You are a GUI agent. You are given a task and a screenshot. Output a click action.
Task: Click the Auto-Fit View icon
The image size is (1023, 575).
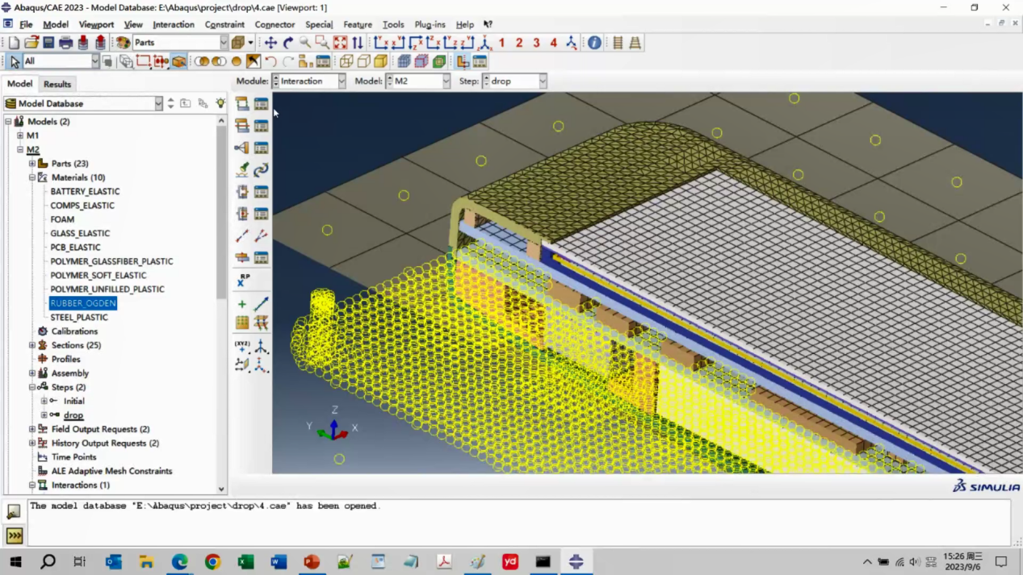(340, 43)
